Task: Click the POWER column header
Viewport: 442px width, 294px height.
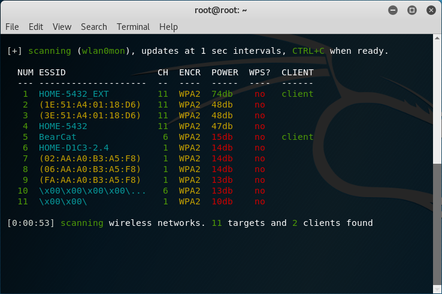Action: [x=225, y=72]
